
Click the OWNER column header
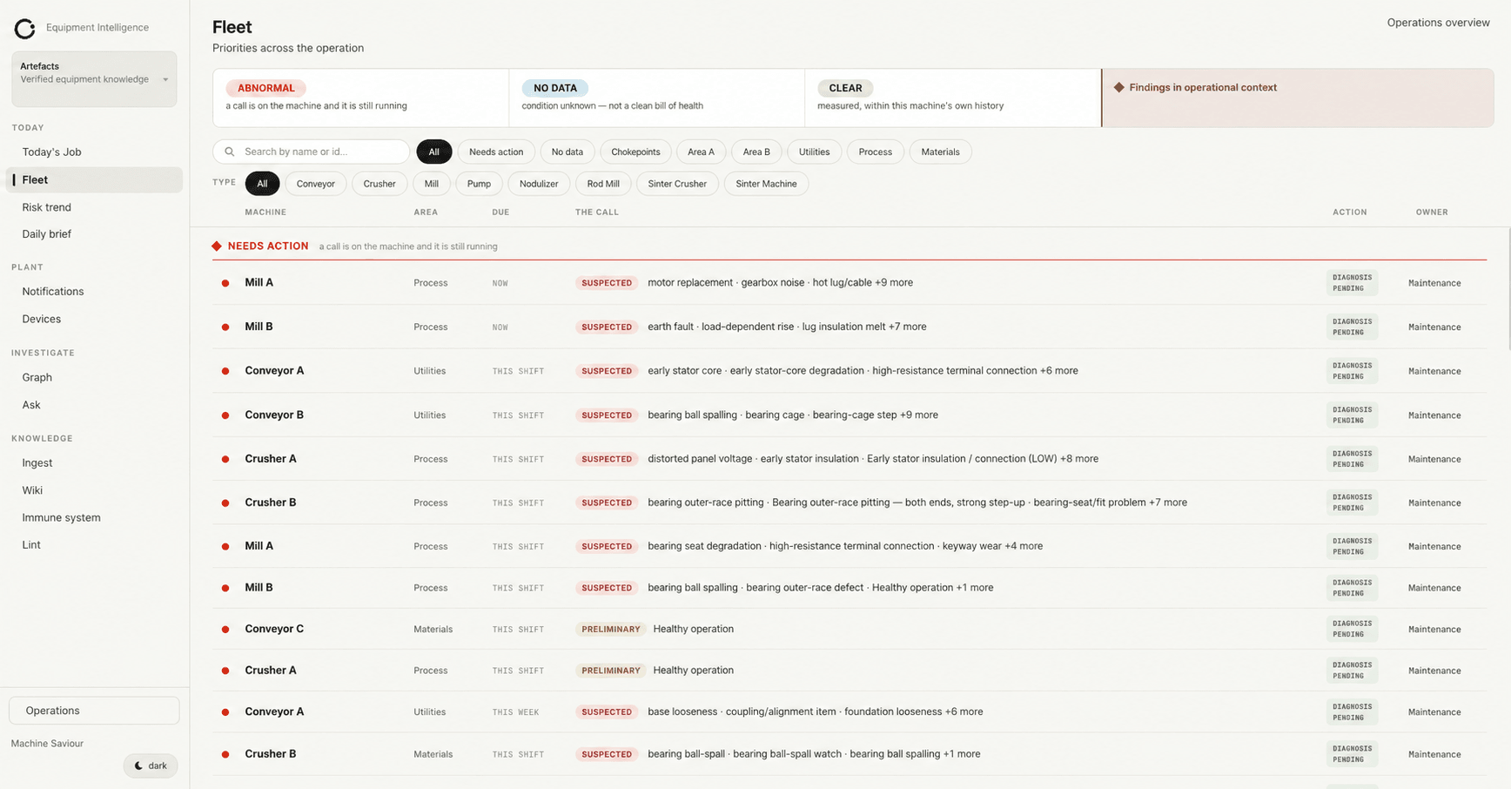click(x=1432, y=212)
